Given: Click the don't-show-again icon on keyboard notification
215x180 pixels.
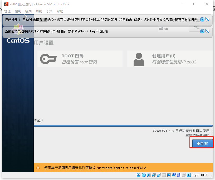Looking at the screenshot, I should coord(207,19).
